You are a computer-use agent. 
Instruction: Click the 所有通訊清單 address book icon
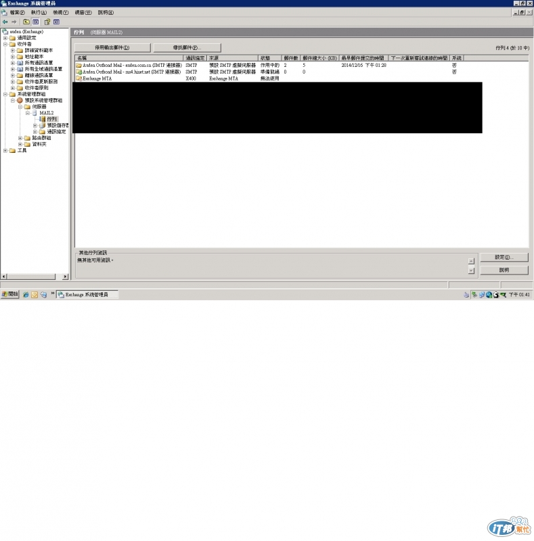[x=20, y=63]
